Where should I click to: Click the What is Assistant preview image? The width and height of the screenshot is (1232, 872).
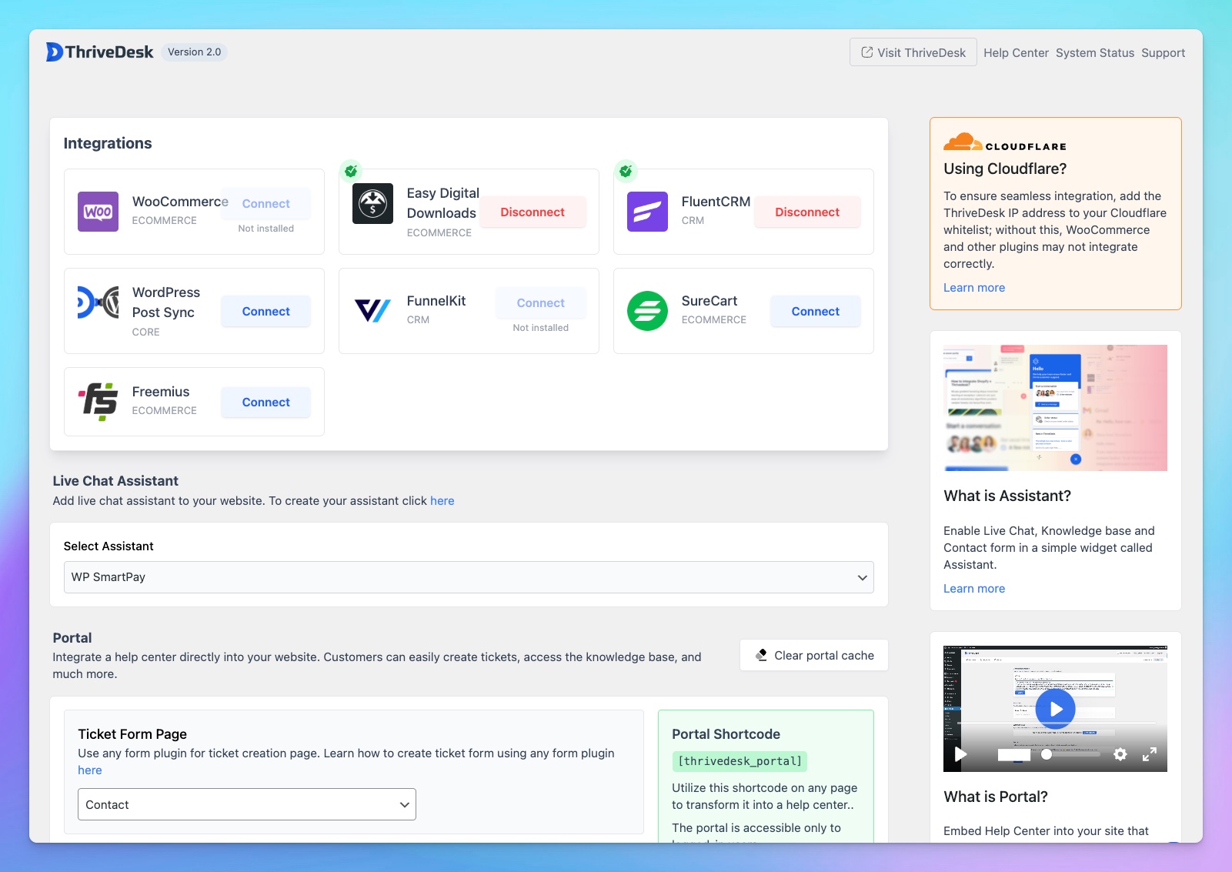[x=1055, y=408]
